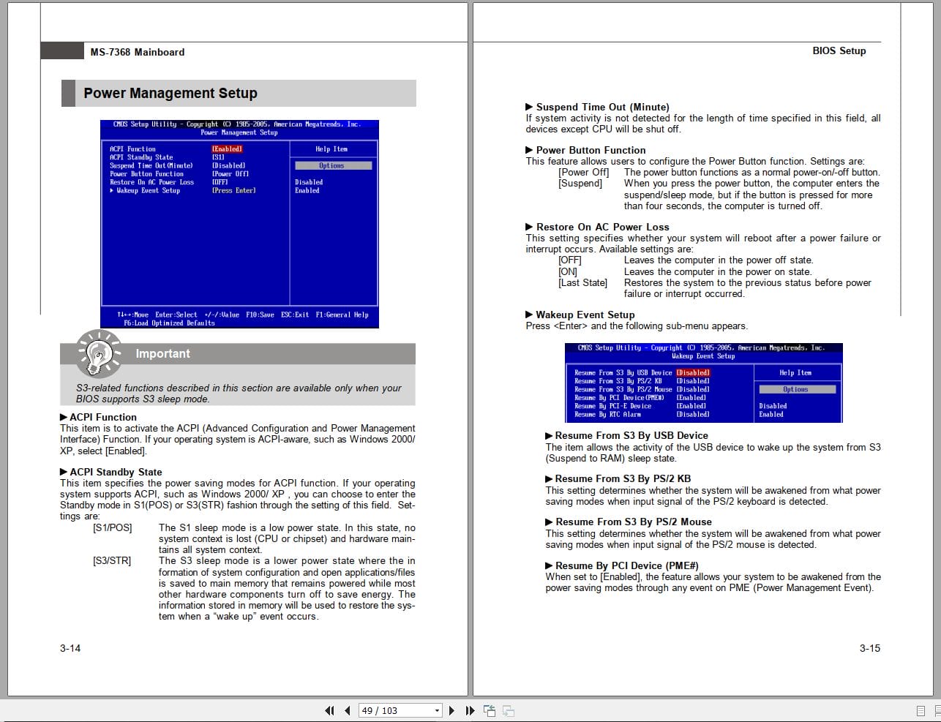Open the page number dropdown list
Viewport: 941px width, 722px height.
[x=436, y=710]
